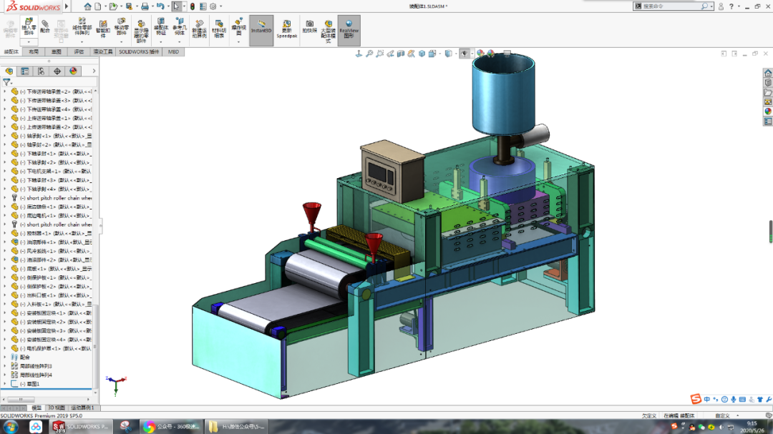Click the Linear Component Pattern tool
This screenshot has height=434, width=773.
(x=82, y=26)
